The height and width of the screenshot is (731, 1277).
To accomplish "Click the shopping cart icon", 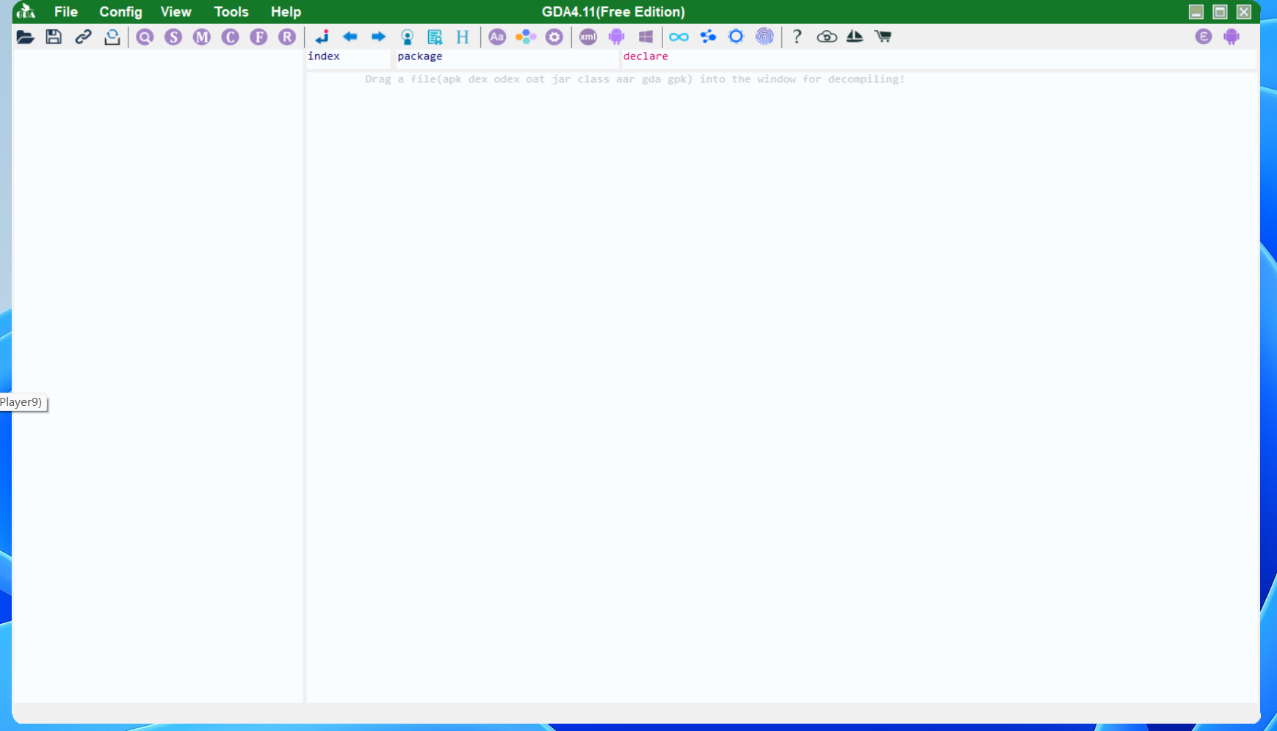I will [883, 37].
